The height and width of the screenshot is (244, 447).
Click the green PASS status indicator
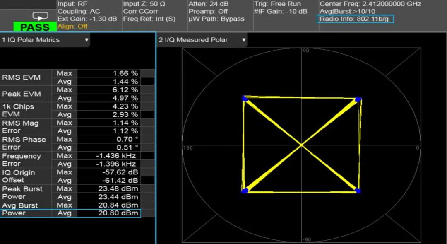(x=35, y=27)
